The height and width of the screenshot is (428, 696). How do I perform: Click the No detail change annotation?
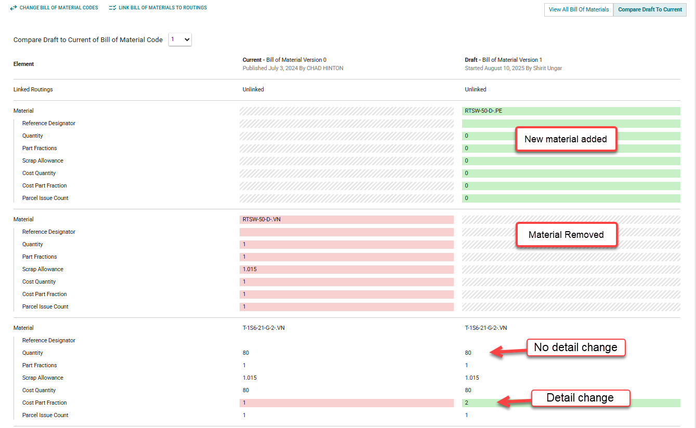(x=575, y=347)
